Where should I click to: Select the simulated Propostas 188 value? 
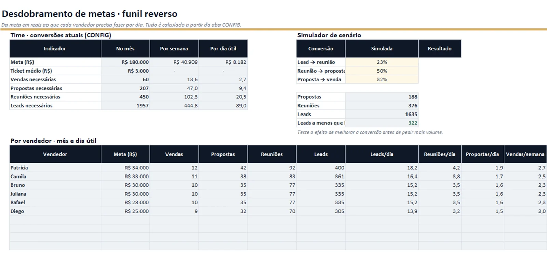tap(382, 97)
